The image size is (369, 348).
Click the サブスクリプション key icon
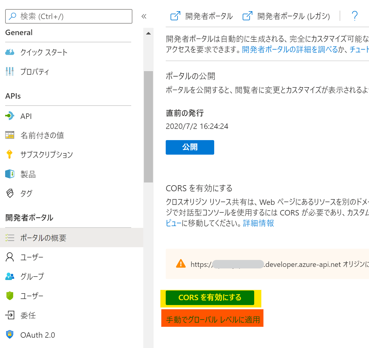[x=10, y=154]
